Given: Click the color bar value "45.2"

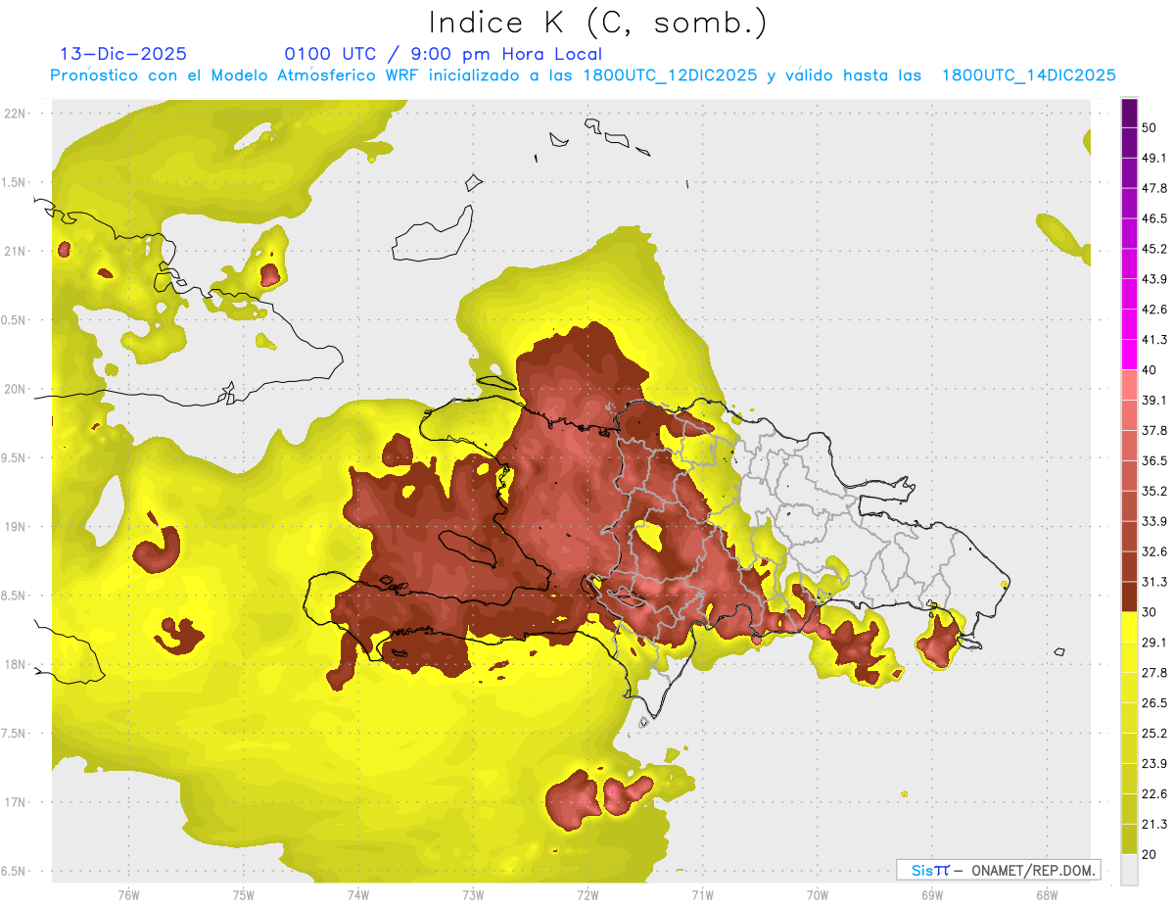Looking at the screenshot, I should point(1154,249).
